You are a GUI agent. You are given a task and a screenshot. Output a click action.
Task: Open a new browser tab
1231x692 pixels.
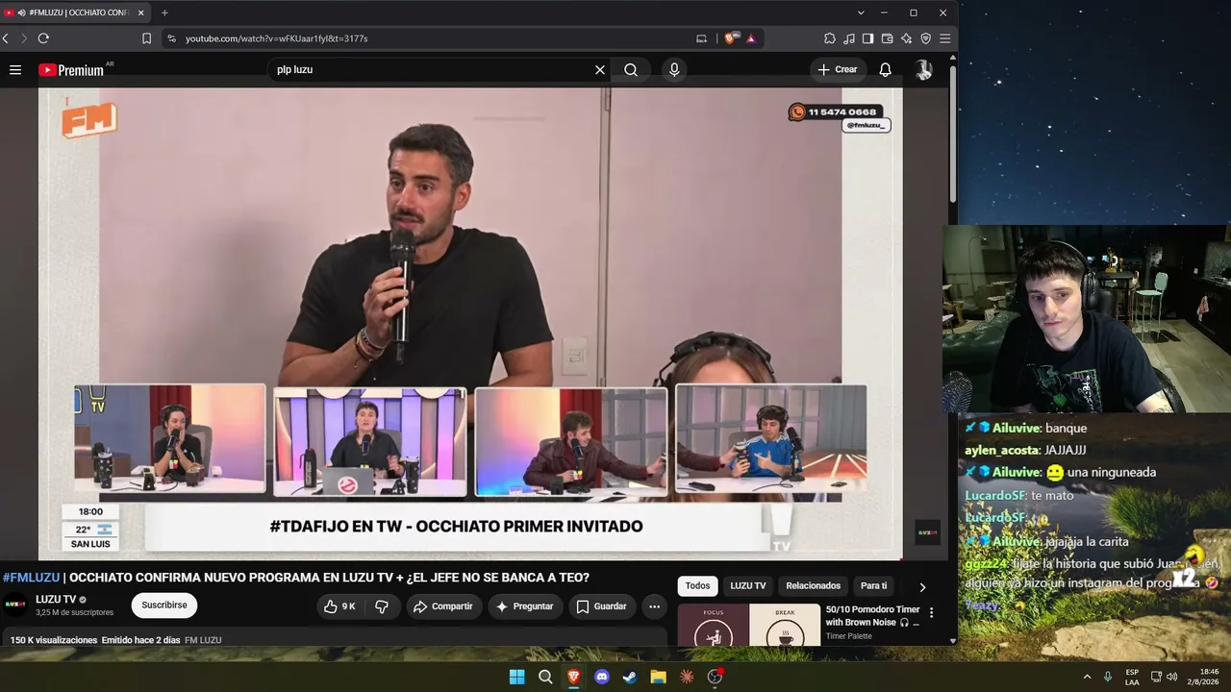164,12
